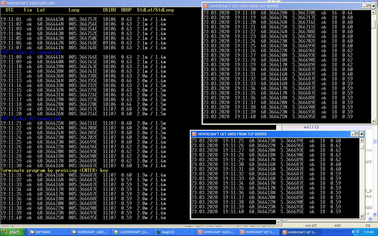Maximize the lower GET GNSS window
The width and height of the screenshot is (378, 236).
point(357,134)
